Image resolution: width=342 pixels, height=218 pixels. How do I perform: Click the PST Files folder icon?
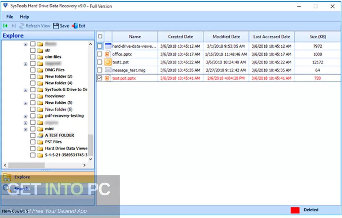click(x=40, y=142)
